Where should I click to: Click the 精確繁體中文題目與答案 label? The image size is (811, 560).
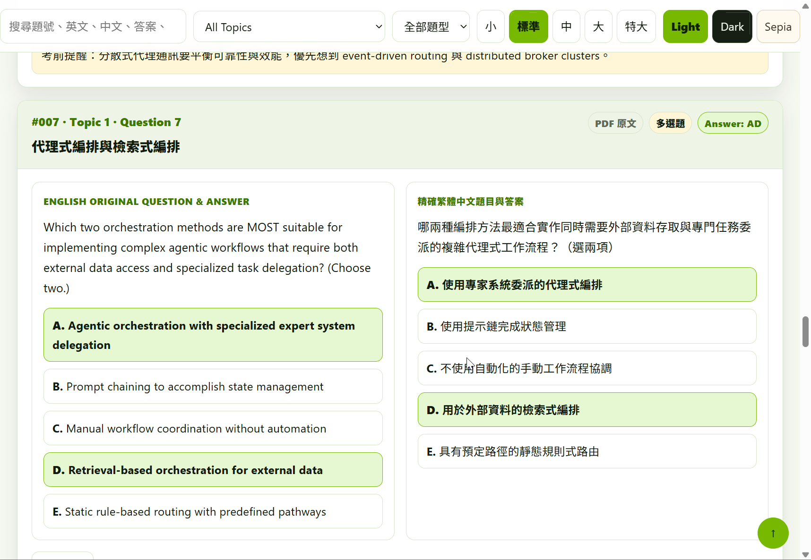pos(470,202)
